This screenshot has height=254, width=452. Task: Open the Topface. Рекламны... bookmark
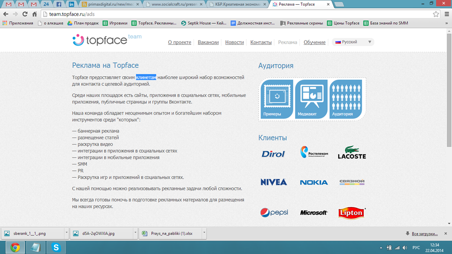[x=154, y=23]
